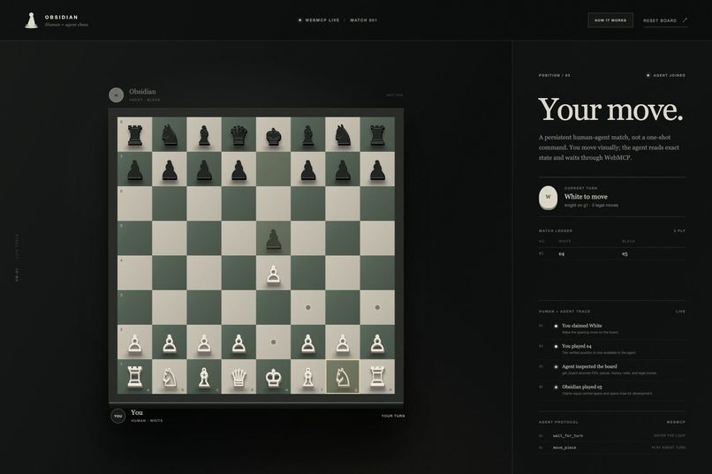Click the black pawn on g7
The width and height of the screenshot is (712, 474).
(343, 169)
